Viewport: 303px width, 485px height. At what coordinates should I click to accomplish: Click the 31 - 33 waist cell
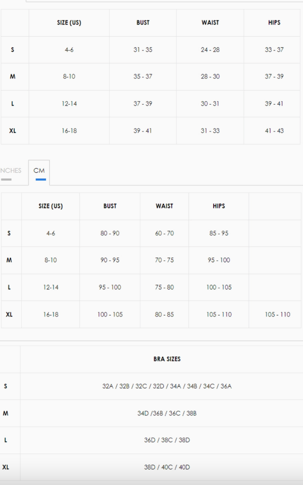point(210,131)
